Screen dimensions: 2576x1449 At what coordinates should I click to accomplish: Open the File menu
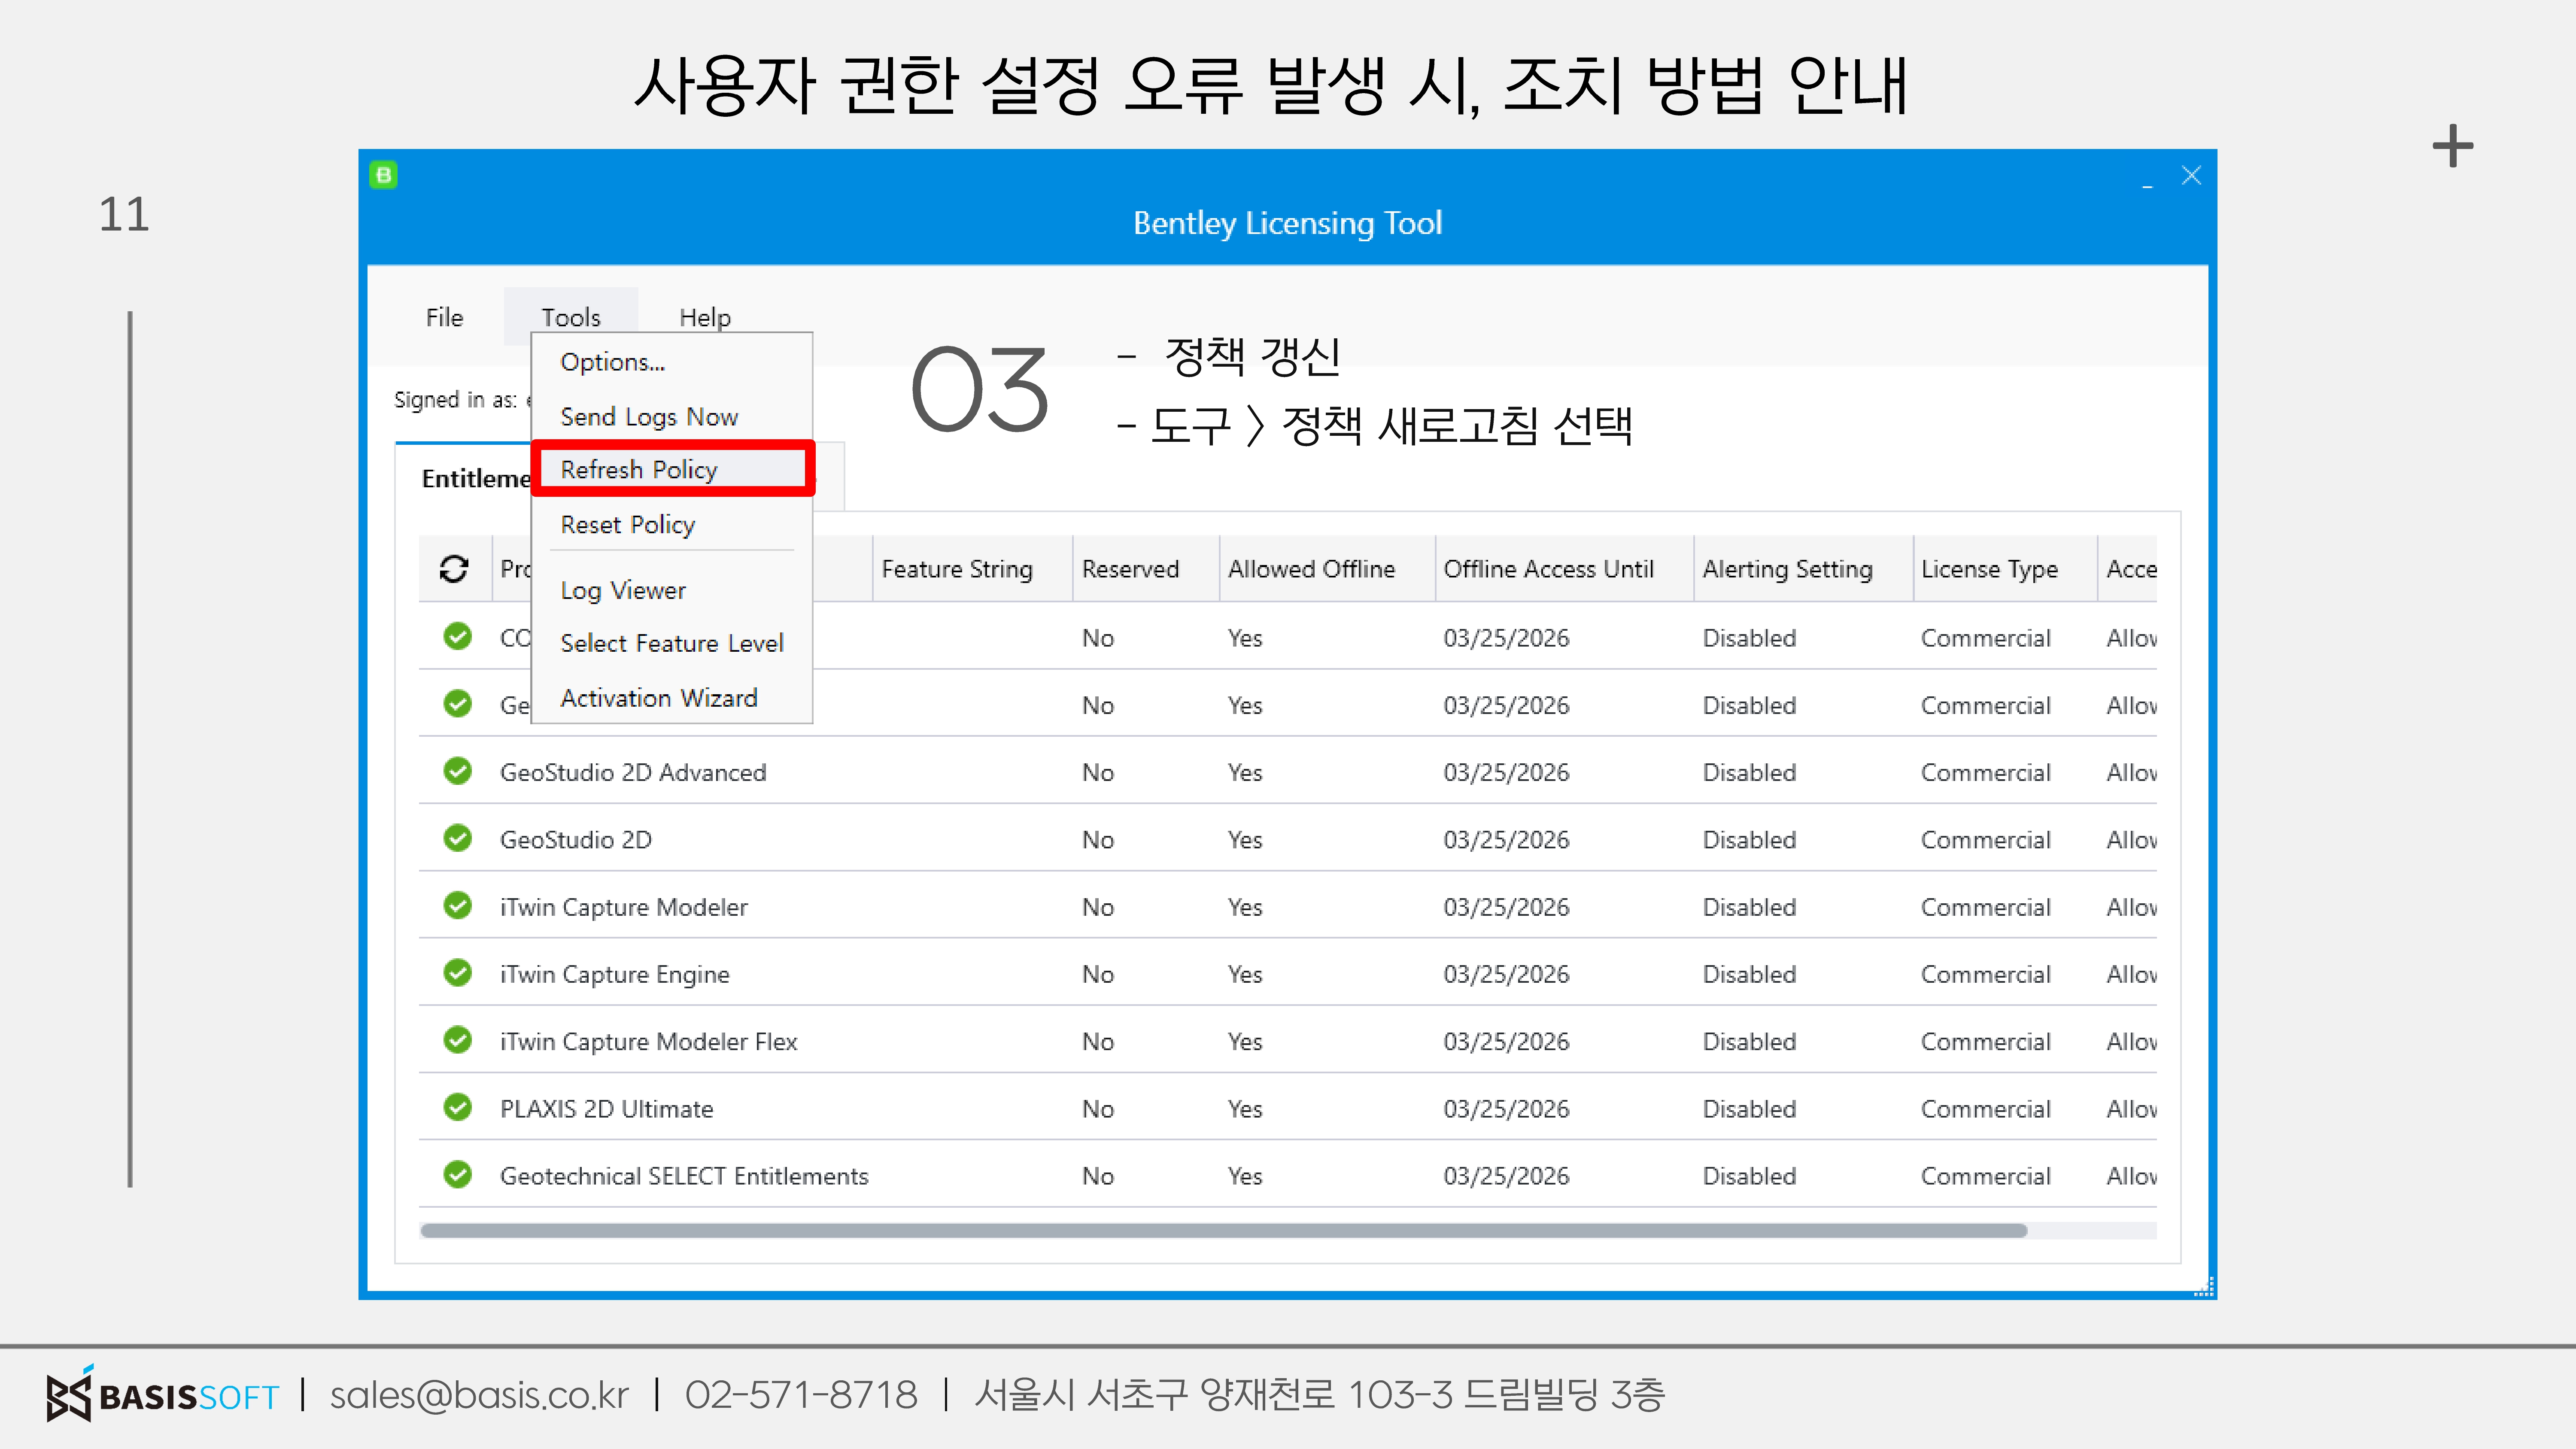point(444,317)
